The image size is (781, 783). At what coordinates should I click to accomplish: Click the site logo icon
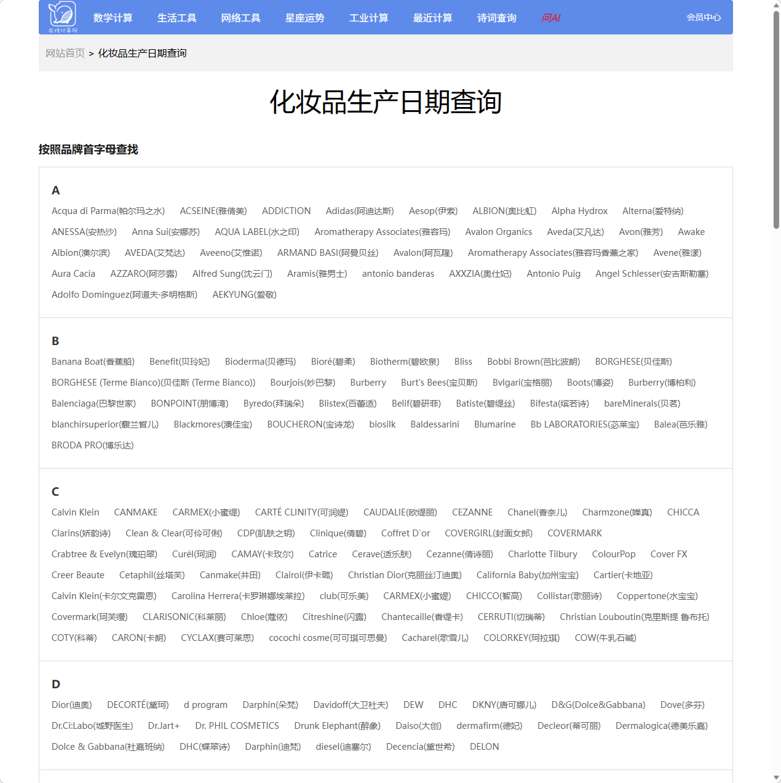click(x=61, y=17)
